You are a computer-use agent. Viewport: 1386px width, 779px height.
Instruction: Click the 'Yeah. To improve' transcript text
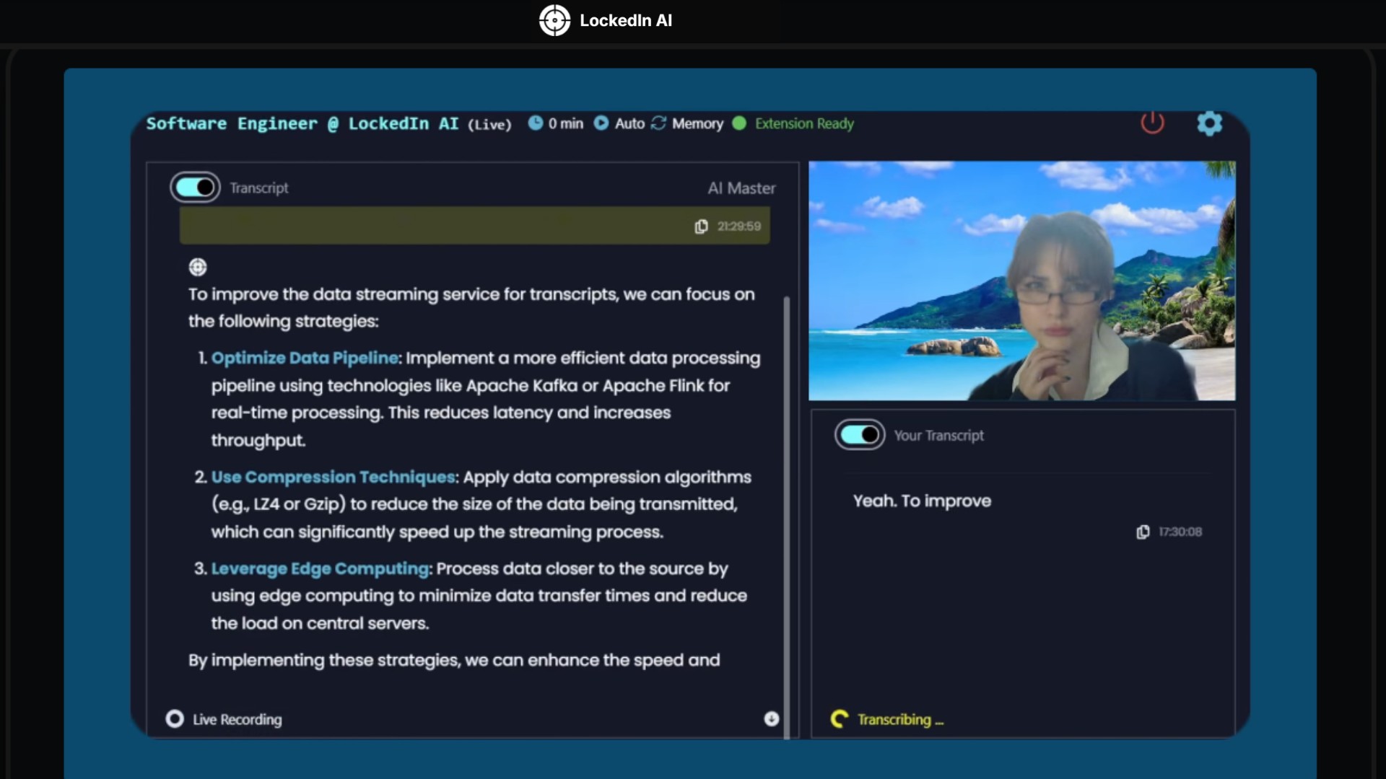click(x=922, y=501)
